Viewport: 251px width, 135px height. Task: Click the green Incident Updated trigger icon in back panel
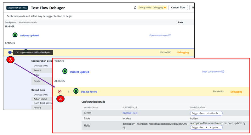[15, 35]
